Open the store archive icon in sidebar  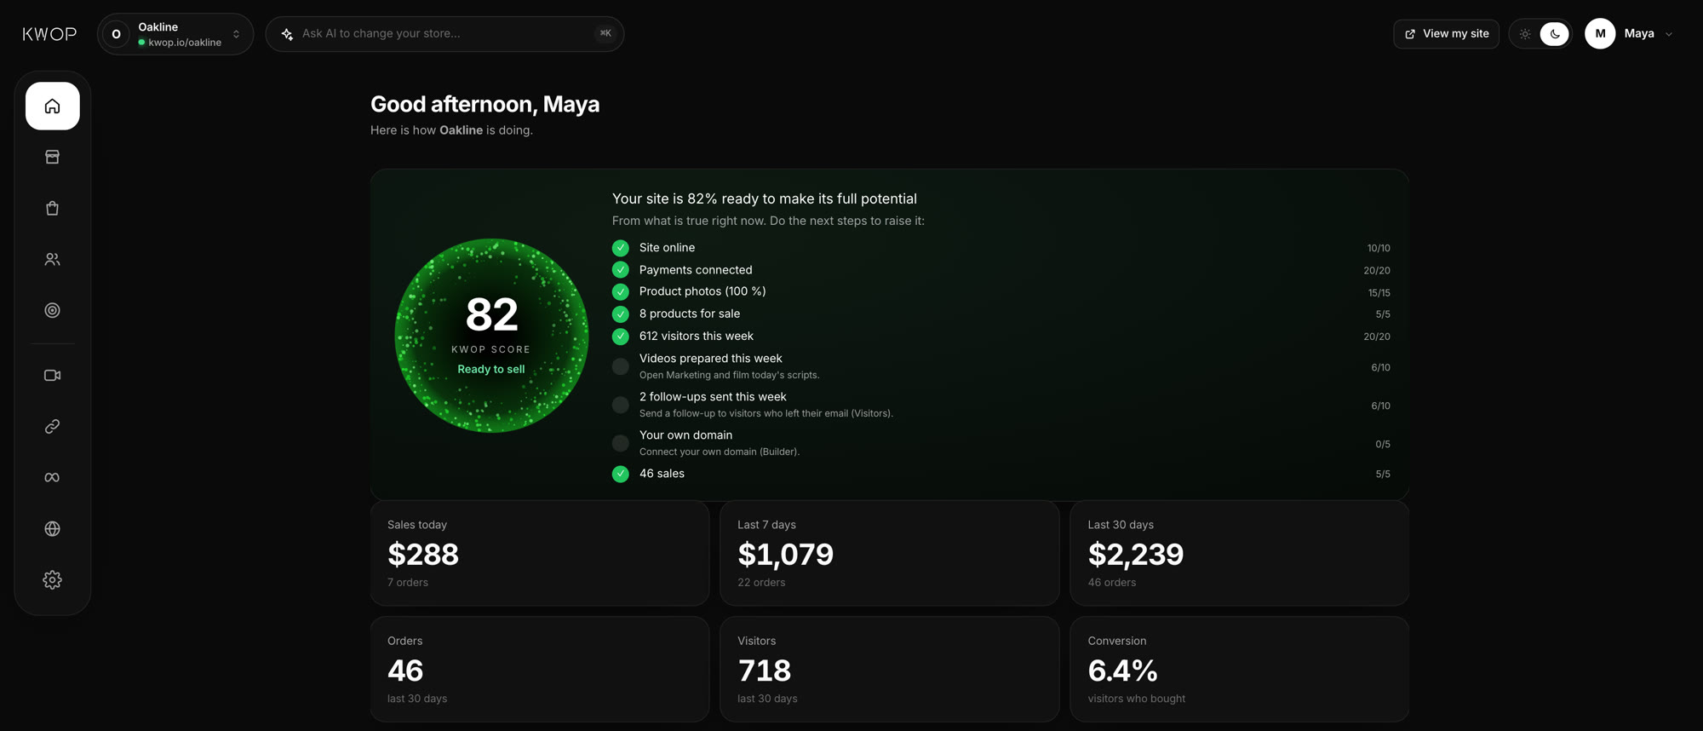53,157
